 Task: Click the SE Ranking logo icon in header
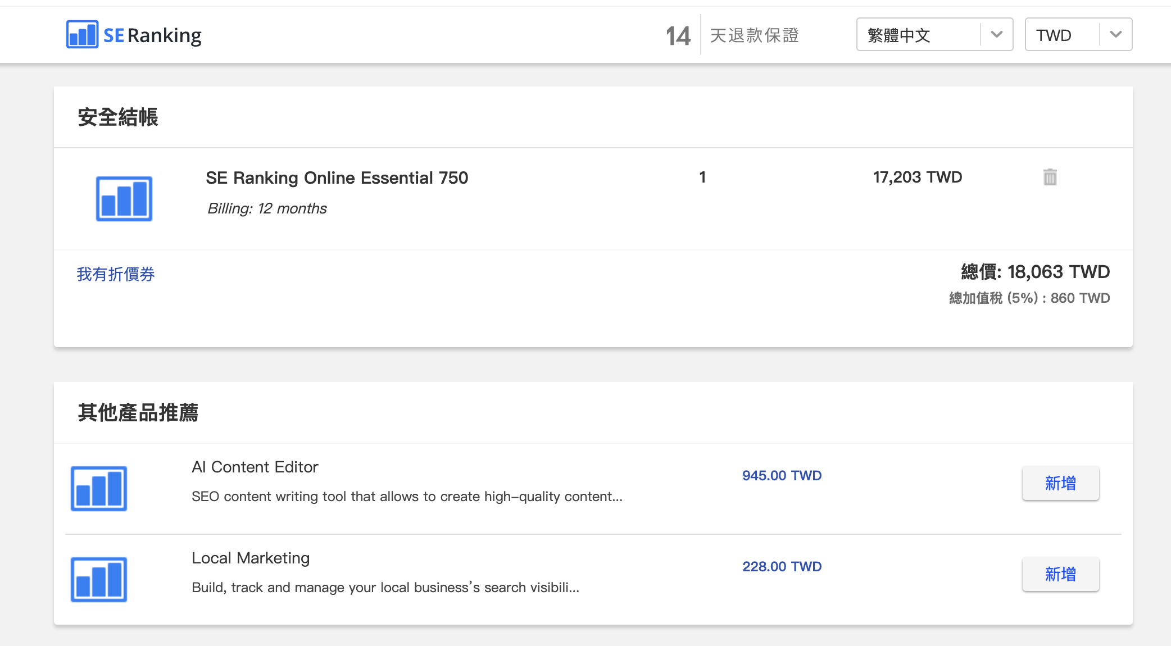click(82, 35)
